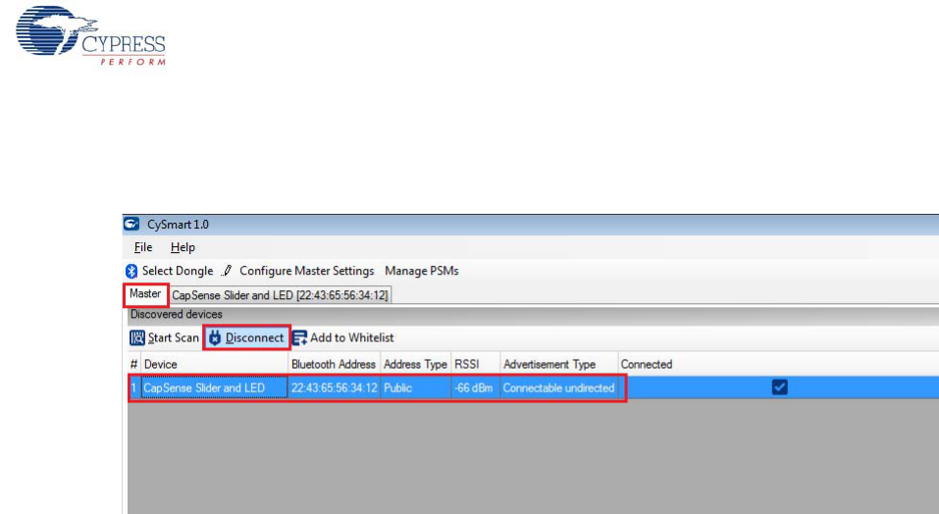Viewport: 939px width, 514px height.
Task: Sort by Bluetooth Address column header
Action: [334, 364]
